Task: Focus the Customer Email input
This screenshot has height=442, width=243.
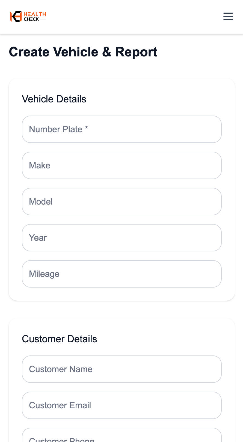Action: click(122, 405)
